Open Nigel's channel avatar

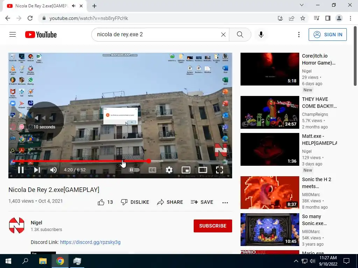coord(17,226)
